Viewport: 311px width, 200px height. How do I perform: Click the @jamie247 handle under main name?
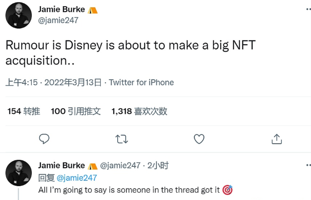click(x=58, y=20)
